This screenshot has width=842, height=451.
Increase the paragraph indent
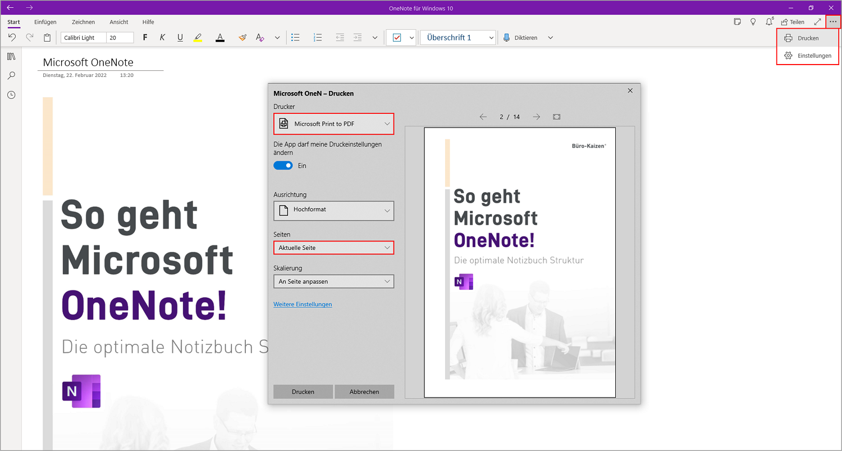pos(358,38)
